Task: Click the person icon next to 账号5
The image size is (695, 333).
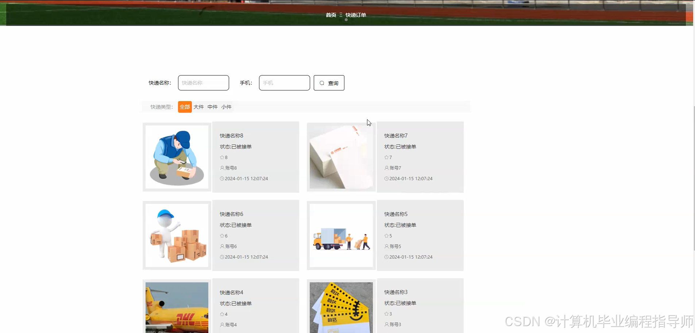Action: [x=386, y=246]
